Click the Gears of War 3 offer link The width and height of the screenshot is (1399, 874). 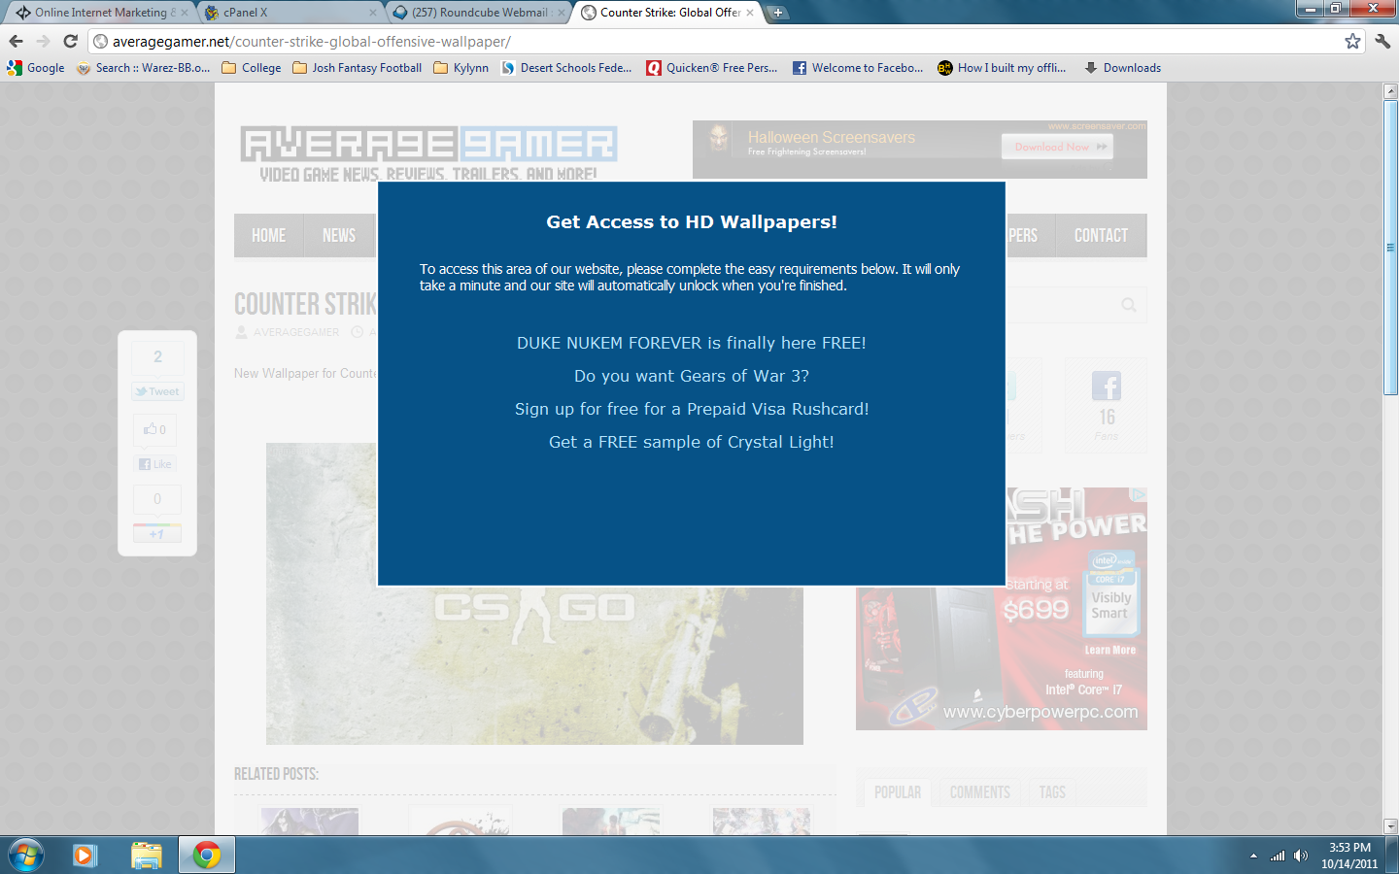pyautogui.click(x=692, y=376)
